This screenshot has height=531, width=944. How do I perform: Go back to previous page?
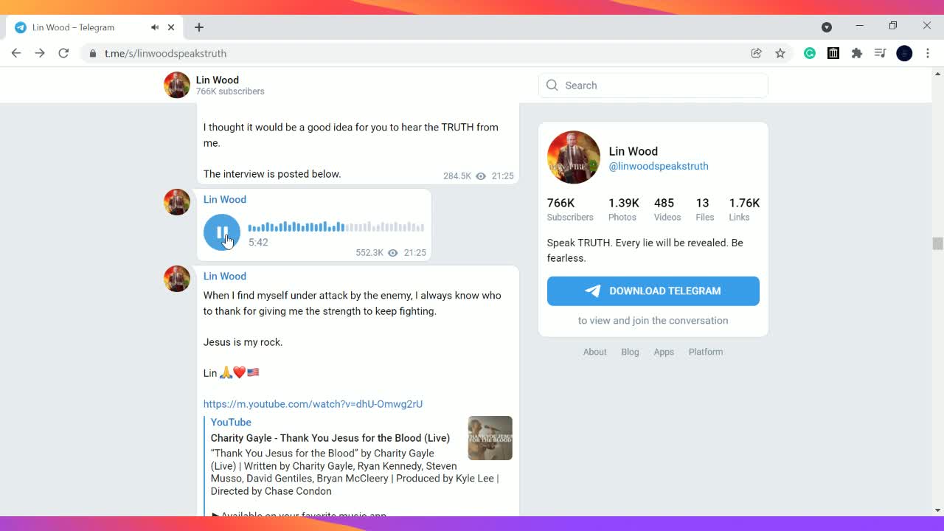pyautogui.click(x=16, y=53)
